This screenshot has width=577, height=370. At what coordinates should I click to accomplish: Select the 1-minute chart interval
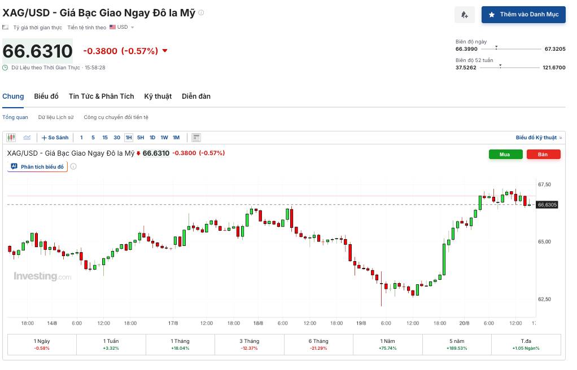[x=81, y=138]
